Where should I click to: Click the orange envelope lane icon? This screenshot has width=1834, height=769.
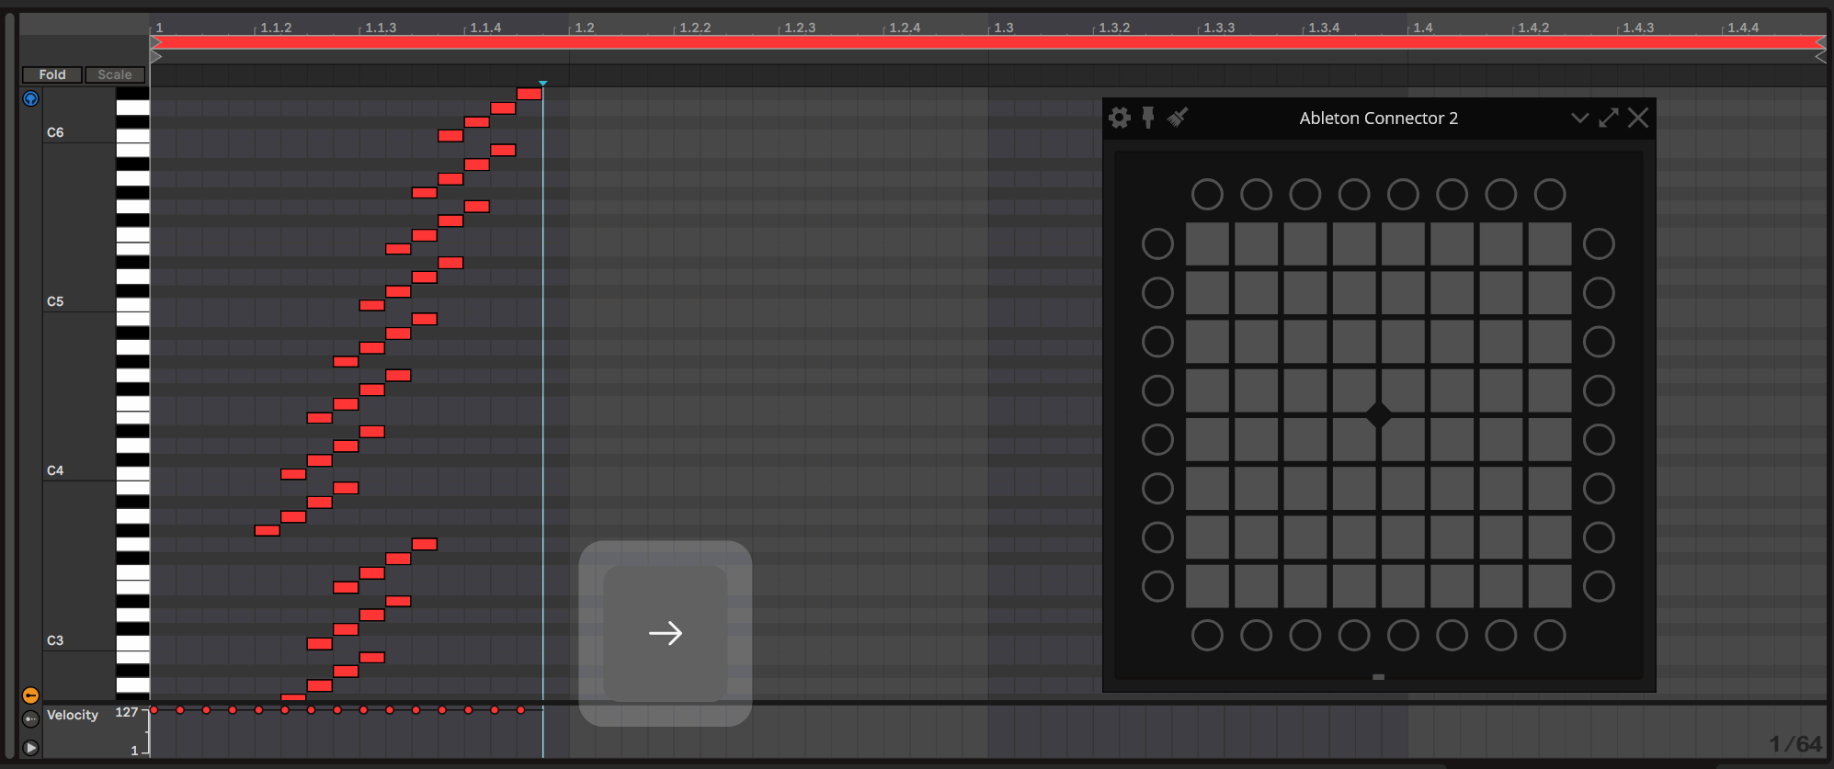(30, 695)
